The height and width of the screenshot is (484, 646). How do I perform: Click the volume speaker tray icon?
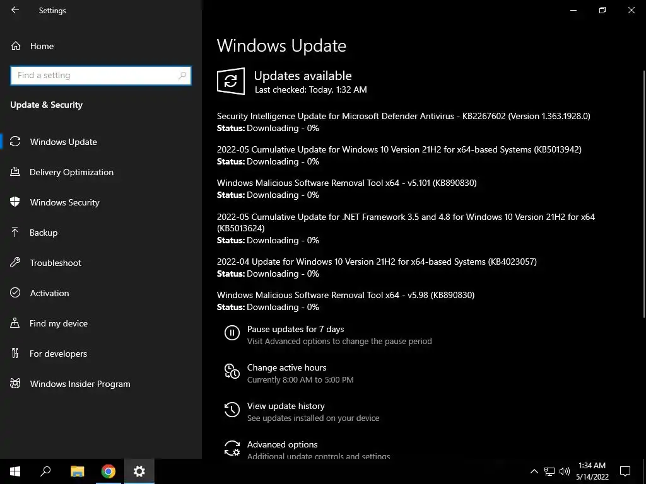click(x=565, y=471)
